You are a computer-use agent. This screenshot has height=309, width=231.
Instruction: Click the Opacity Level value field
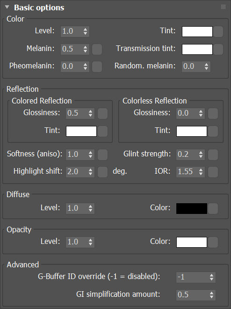pos(80,242)
